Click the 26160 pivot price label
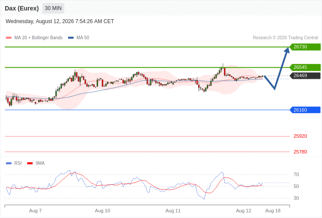The width and height of the screenshot is (322, 218). coord(305,110)
